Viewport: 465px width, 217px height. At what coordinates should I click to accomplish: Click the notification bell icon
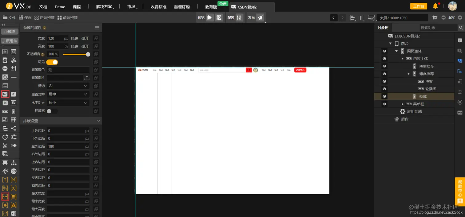pos(435,6)
